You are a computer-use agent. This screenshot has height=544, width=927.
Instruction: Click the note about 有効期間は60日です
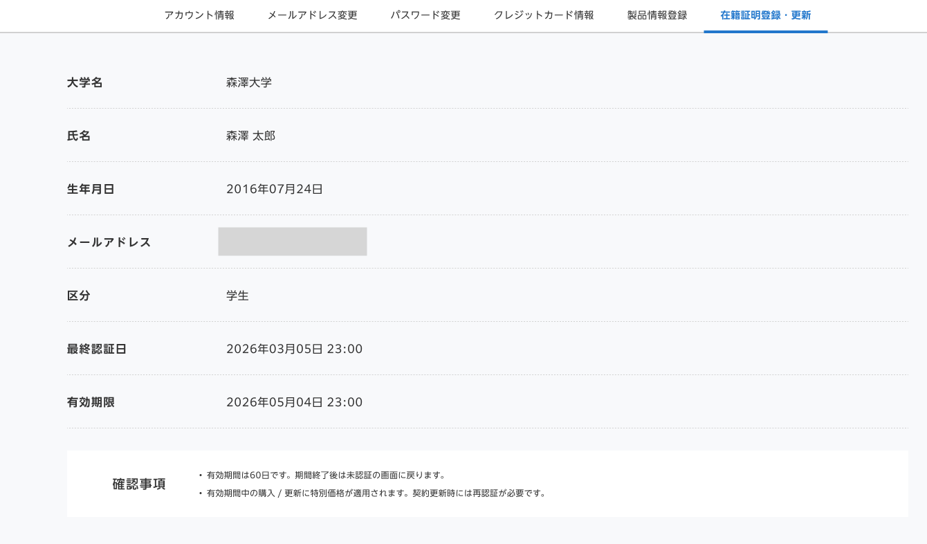[x=327, y=475]
